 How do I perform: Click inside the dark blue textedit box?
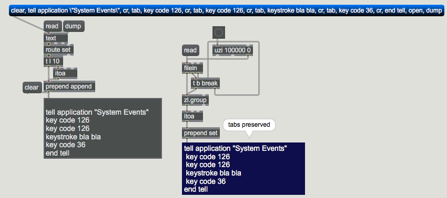click(x=243, y=169)
